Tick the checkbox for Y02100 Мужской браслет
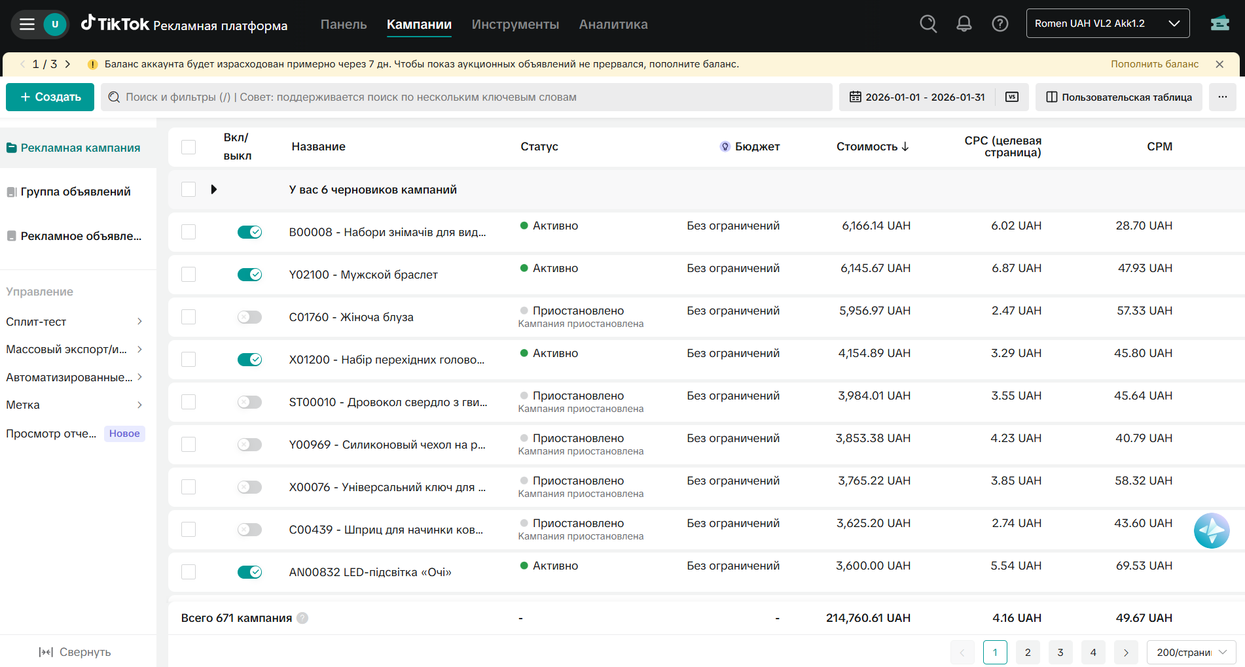Screen dimensions: 1245x667 click(x=189, y=275)
